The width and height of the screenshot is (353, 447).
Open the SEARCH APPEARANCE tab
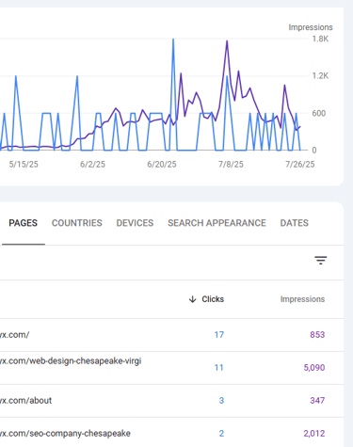(x=217, y=223)
